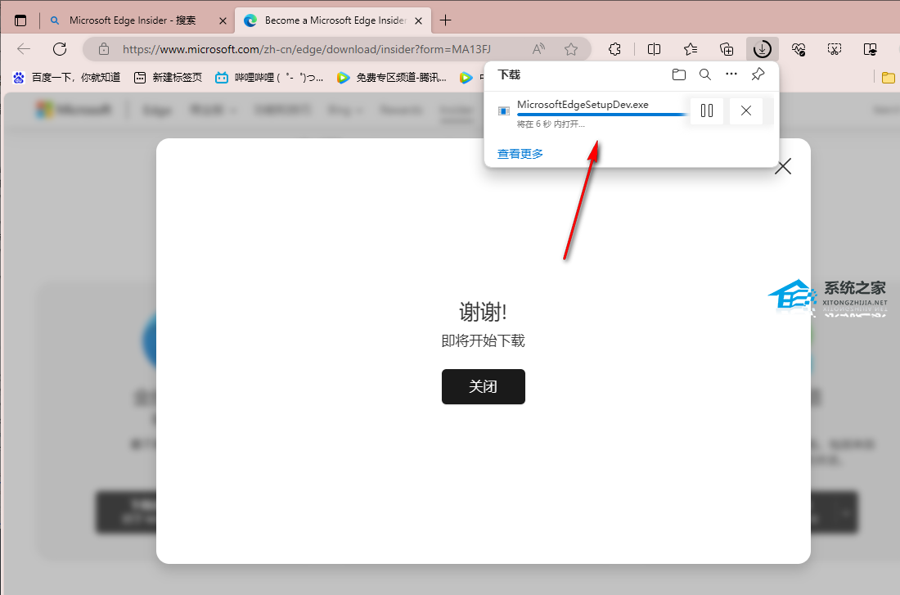The image size is (900, 595).
Task: Open Collections panel
Action: [x=727, y=49]
